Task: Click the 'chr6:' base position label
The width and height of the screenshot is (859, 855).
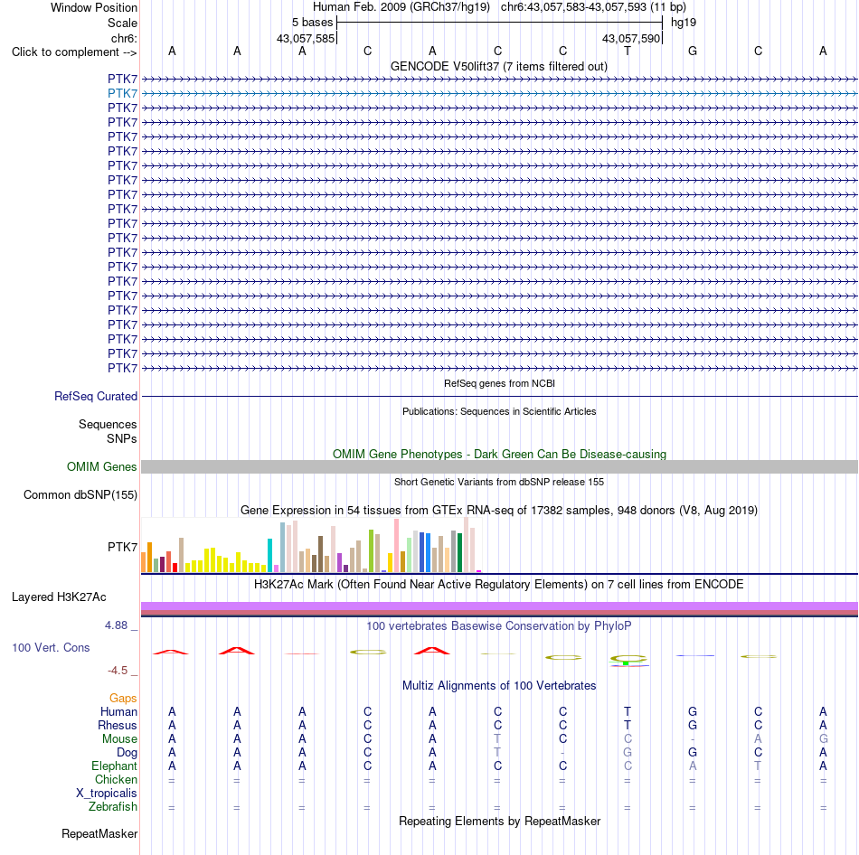Action: click(x=124, y=38)
